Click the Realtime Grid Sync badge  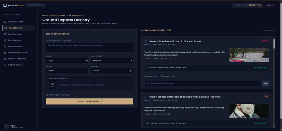click(x=35, y=5)
